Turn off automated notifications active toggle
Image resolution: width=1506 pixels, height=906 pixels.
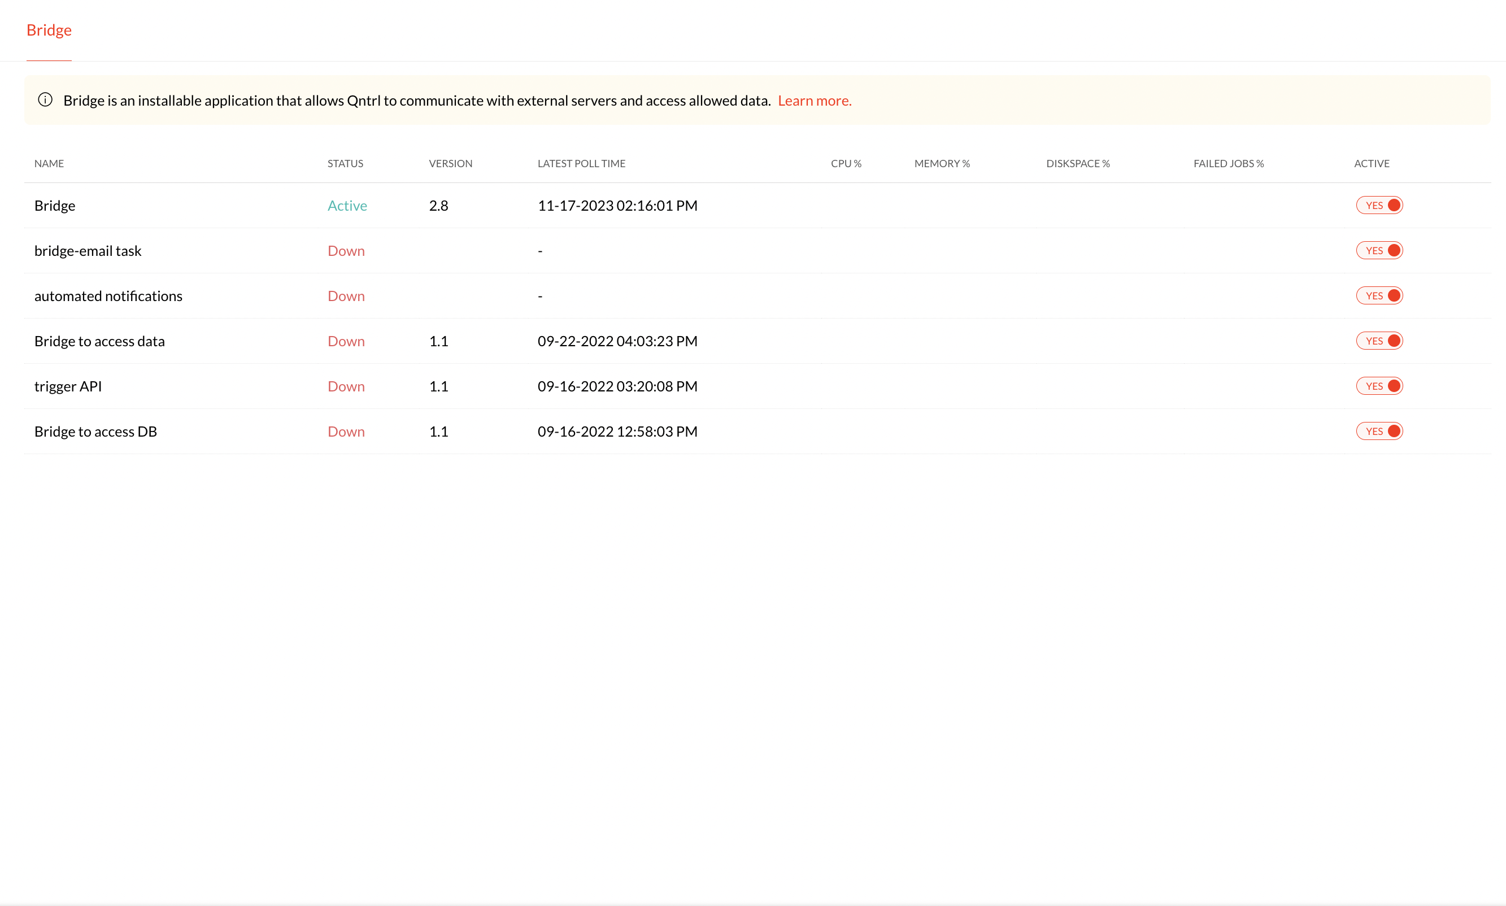1379,296
